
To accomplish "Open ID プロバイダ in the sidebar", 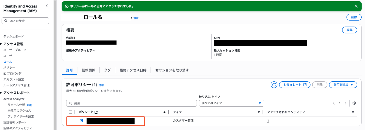I will point(12,74).
